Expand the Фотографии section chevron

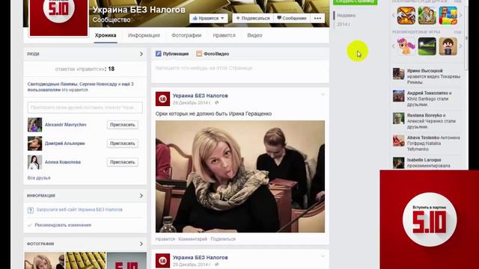pyautogui.click(x=141, y=244)
